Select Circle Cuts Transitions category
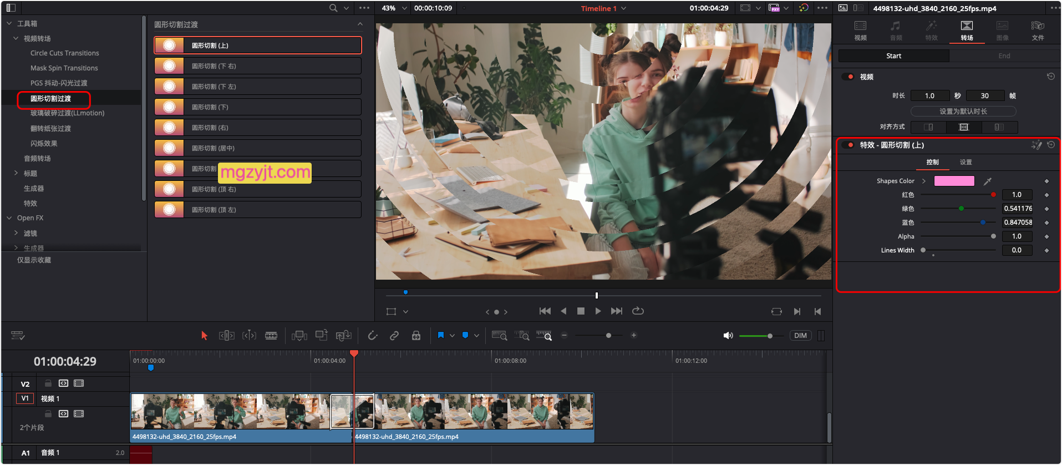The image size is (1062, 465). click(x=65, y=53)
